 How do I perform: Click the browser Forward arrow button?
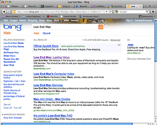(9, 11)
